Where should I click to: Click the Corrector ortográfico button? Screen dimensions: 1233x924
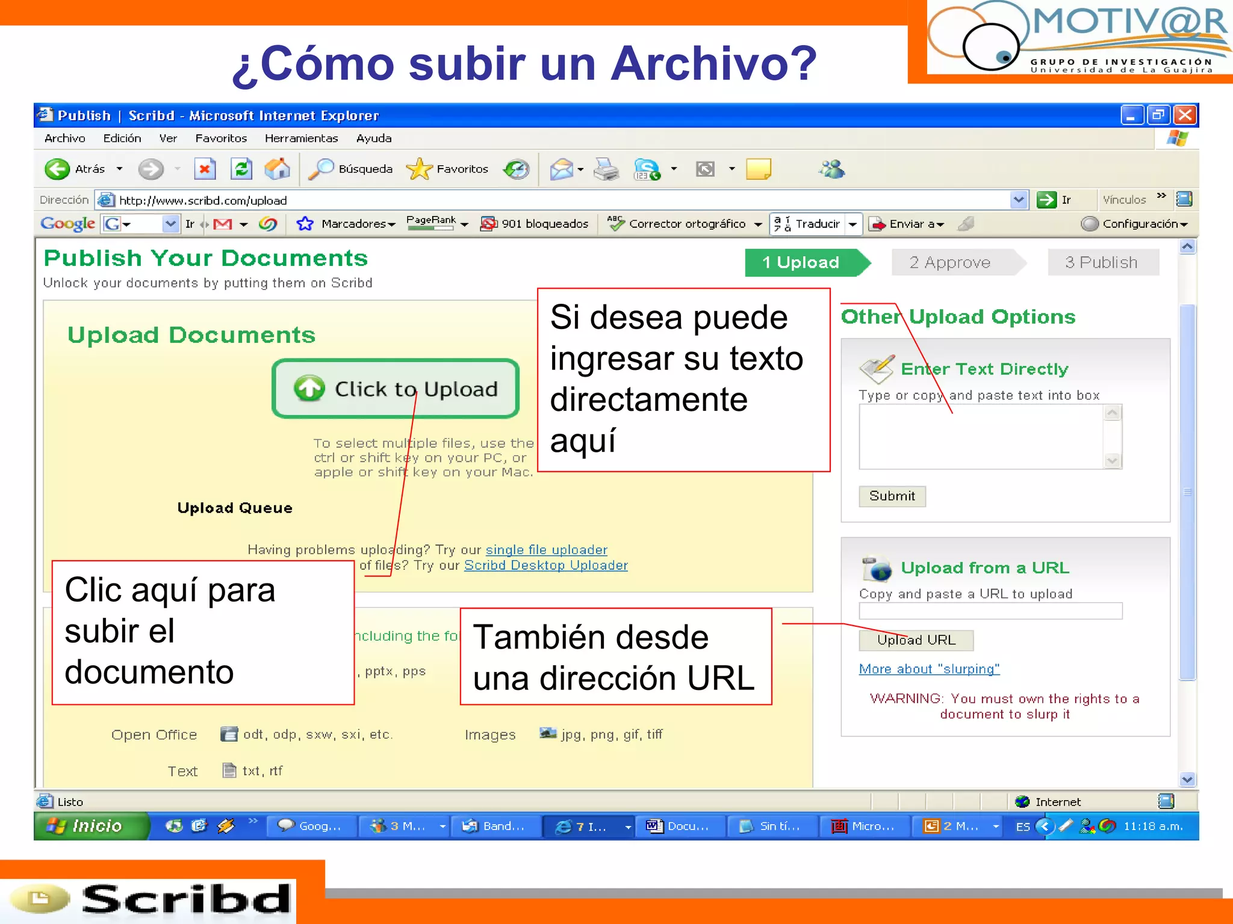[x=677, y=224]
